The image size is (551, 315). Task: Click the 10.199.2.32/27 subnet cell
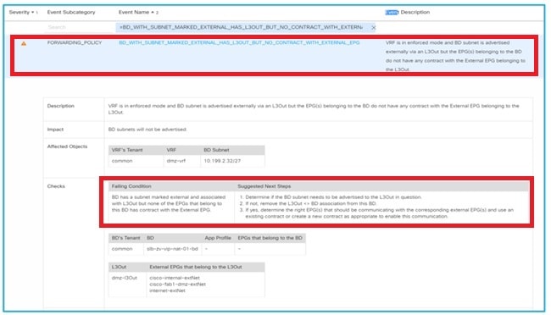222,161
